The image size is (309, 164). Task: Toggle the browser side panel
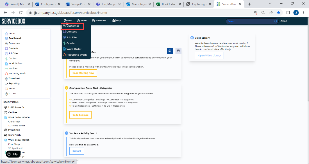tap(288, 13)
